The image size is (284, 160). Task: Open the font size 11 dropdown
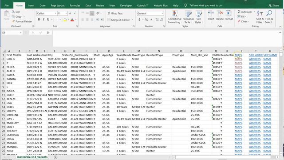66,13
